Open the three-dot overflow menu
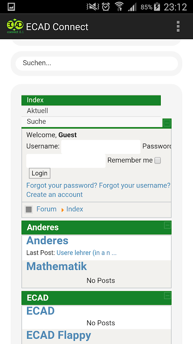193x344 pixels. [x=178, y=27]
